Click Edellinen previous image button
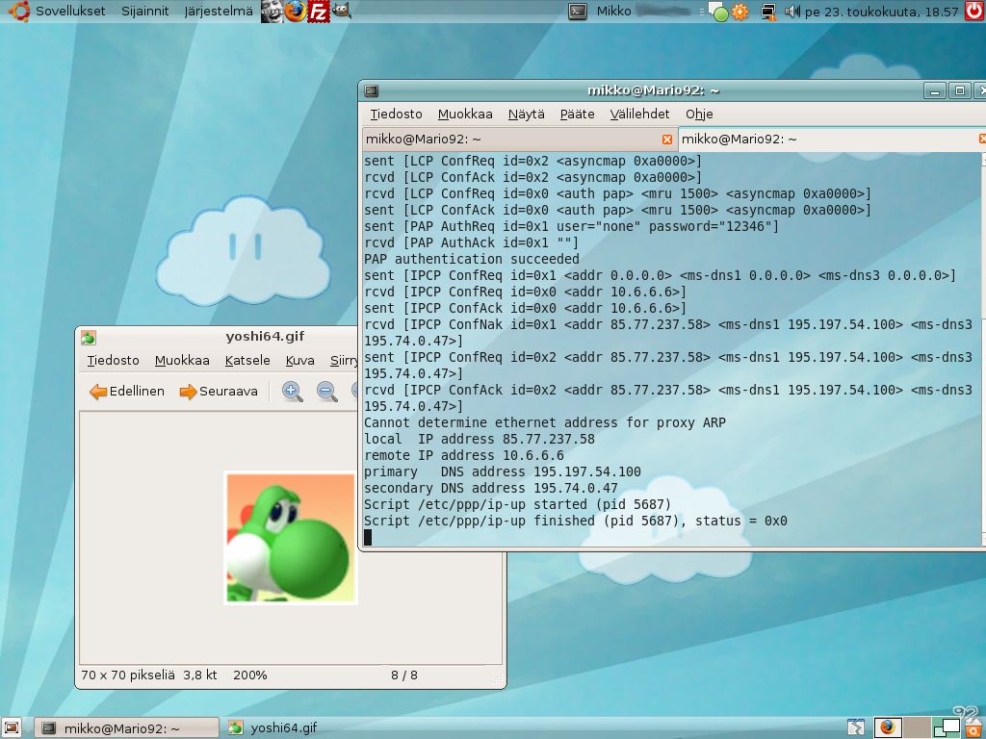 [127, 391]
